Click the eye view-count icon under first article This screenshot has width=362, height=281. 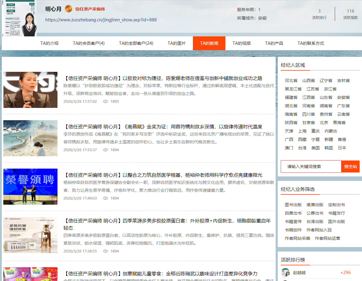[105, 102]
